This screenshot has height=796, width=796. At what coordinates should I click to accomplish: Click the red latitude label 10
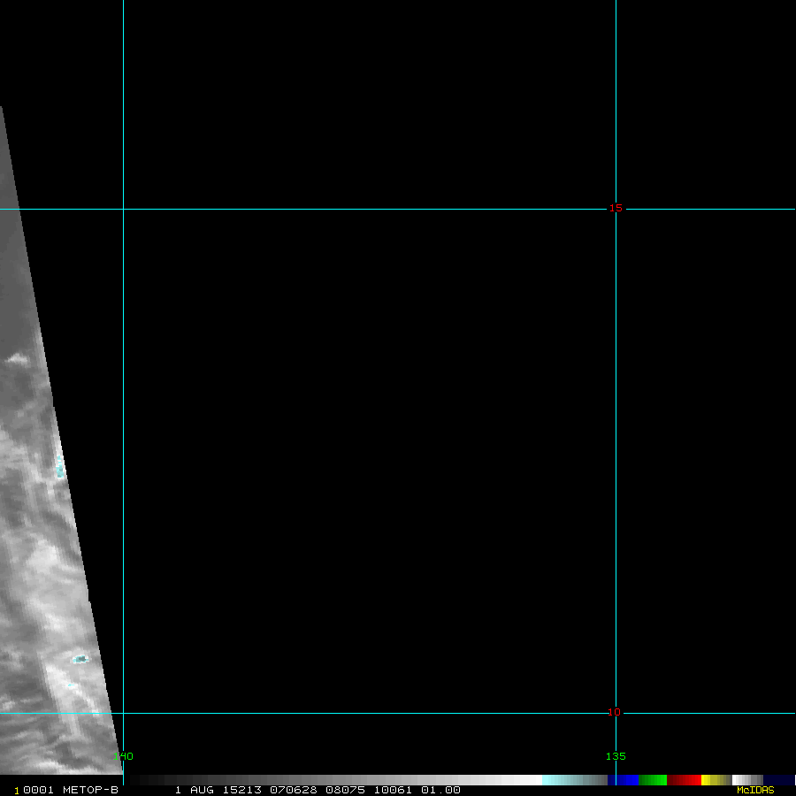(616, 712)
